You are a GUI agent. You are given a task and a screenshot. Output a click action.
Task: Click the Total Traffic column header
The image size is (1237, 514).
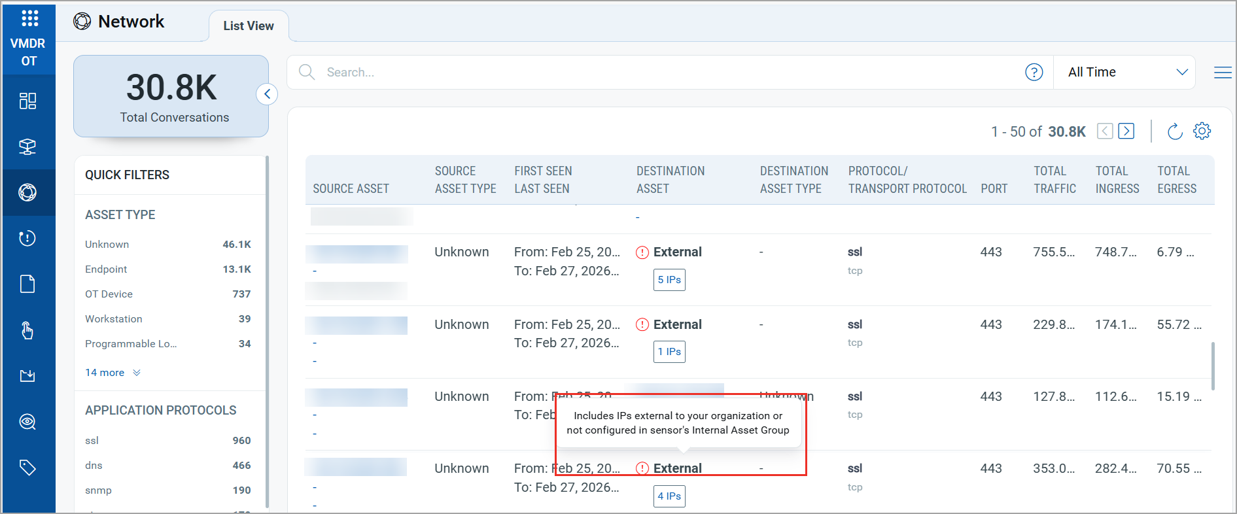click(1054, 180)
